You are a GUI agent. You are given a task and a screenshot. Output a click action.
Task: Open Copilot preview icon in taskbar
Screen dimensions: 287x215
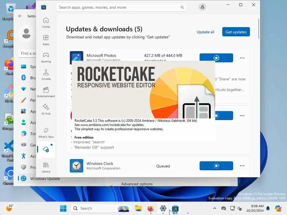tap(278, 208)
